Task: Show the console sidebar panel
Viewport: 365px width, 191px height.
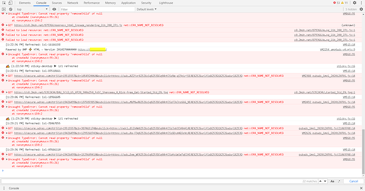Action: coord(4,10)
